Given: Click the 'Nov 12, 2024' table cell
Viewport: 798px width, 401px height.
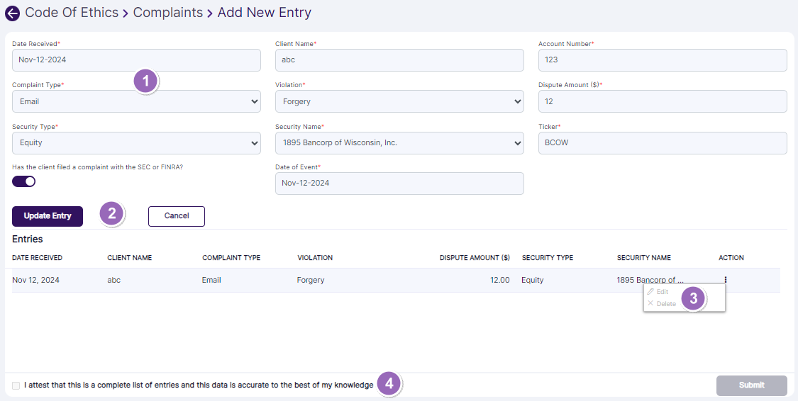Looking at the screenshot, I should [x=35, y=280].
